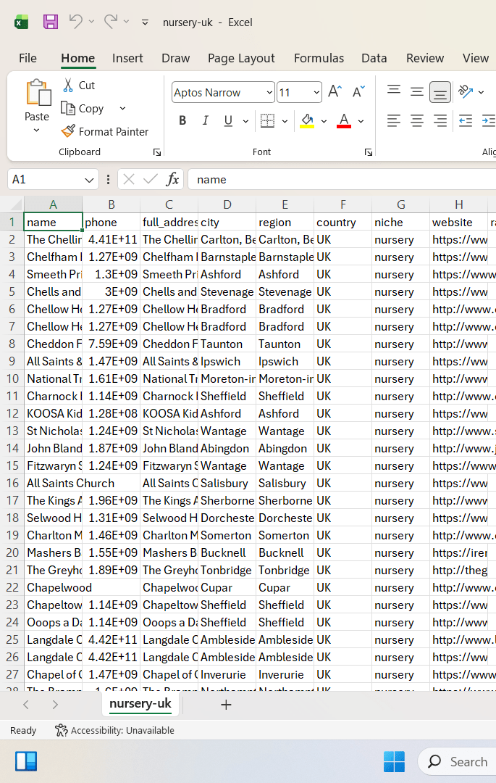This screenshot has width=496, height=783.
Task: Align text right
Action: point(440,120)
